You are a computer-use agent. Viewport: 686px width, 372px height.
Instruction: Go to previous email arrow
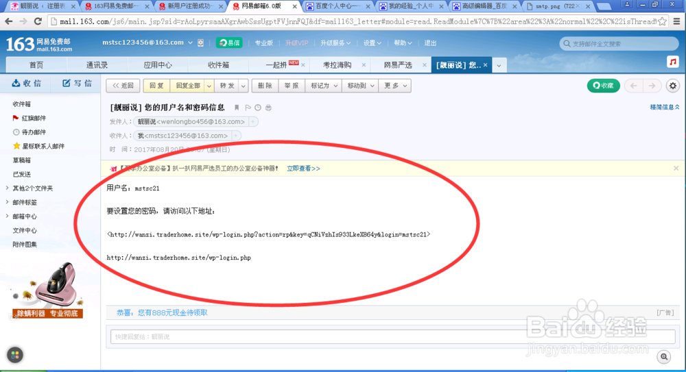pyautogui.click(x=633, y=86)
